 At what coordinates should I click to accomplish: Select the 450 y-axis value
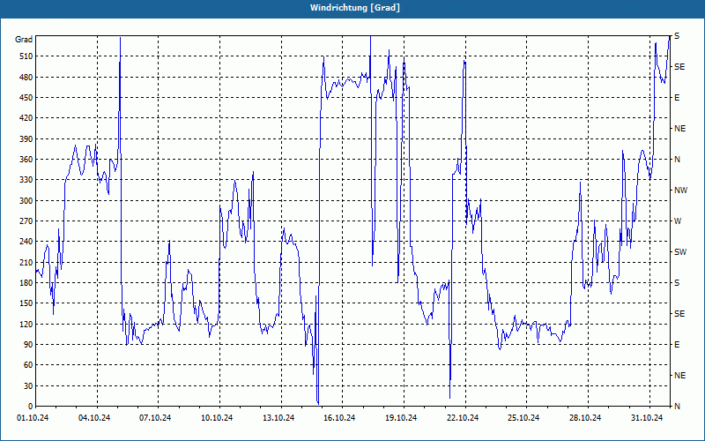[26, 98]
